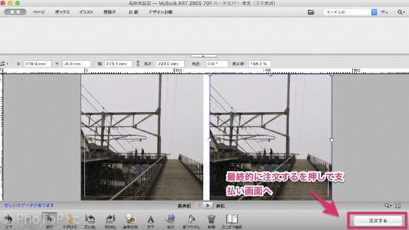Select the text (文字) tool
Screen dimensions: 409x230
pyautogui.click(x=151, y=219)
